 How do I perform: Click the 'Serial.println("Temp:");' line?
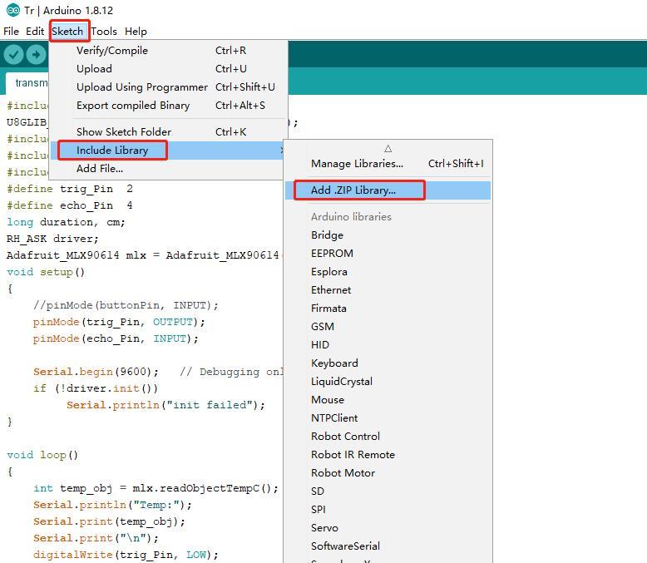click(x=112, y=505)
